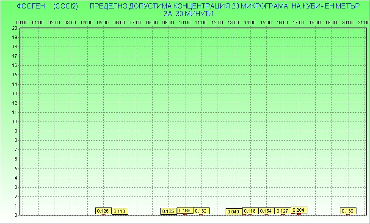Screen dimensions: 370x224
Task: Click the 0.132 data label
Action: [x=201, y=211]
